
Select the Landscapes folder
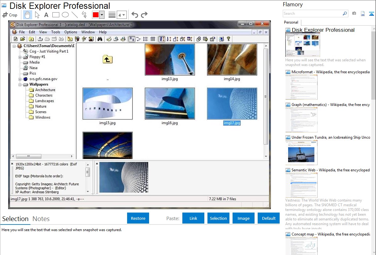[x=41, y=101]
